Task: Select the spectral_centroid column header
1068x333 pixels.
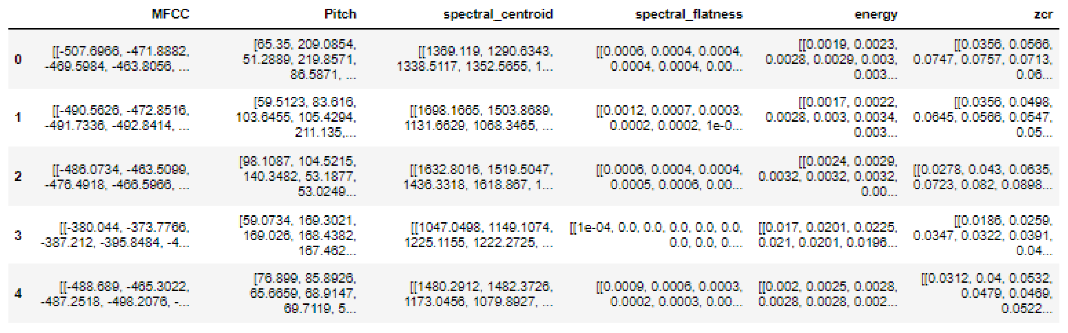Action: pyautogui.click(x=498, y=14)
